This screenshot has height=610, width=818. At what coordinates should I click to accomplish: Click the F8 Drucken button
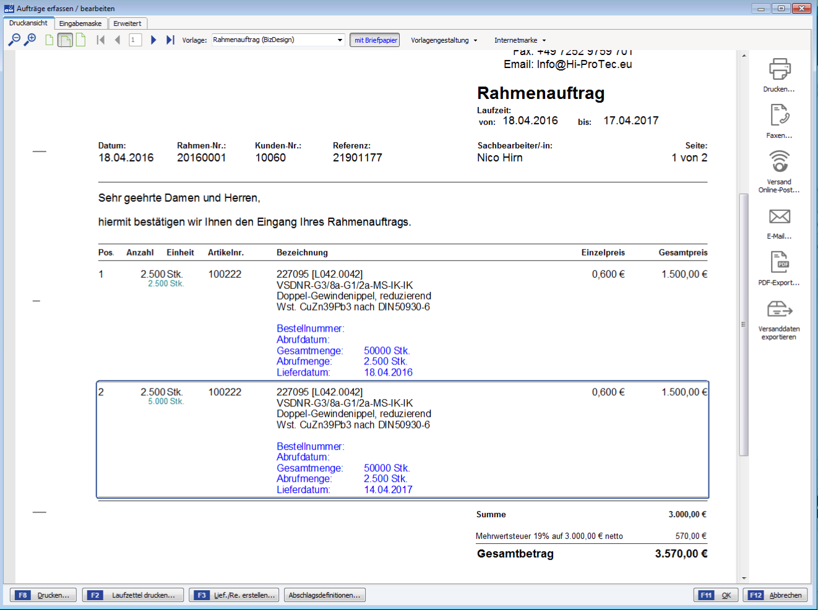point(43,595)
